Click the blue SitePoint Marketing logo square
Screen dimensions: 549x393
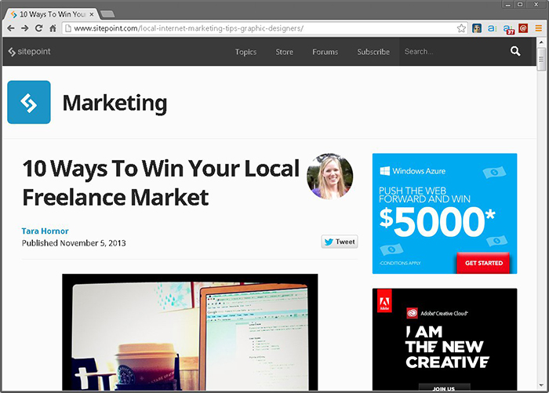29,102
